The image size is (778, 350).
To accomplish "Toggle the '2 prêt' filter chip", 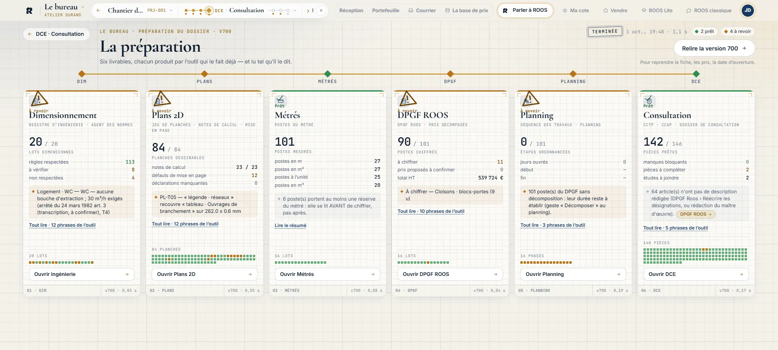I will point(705,31).
